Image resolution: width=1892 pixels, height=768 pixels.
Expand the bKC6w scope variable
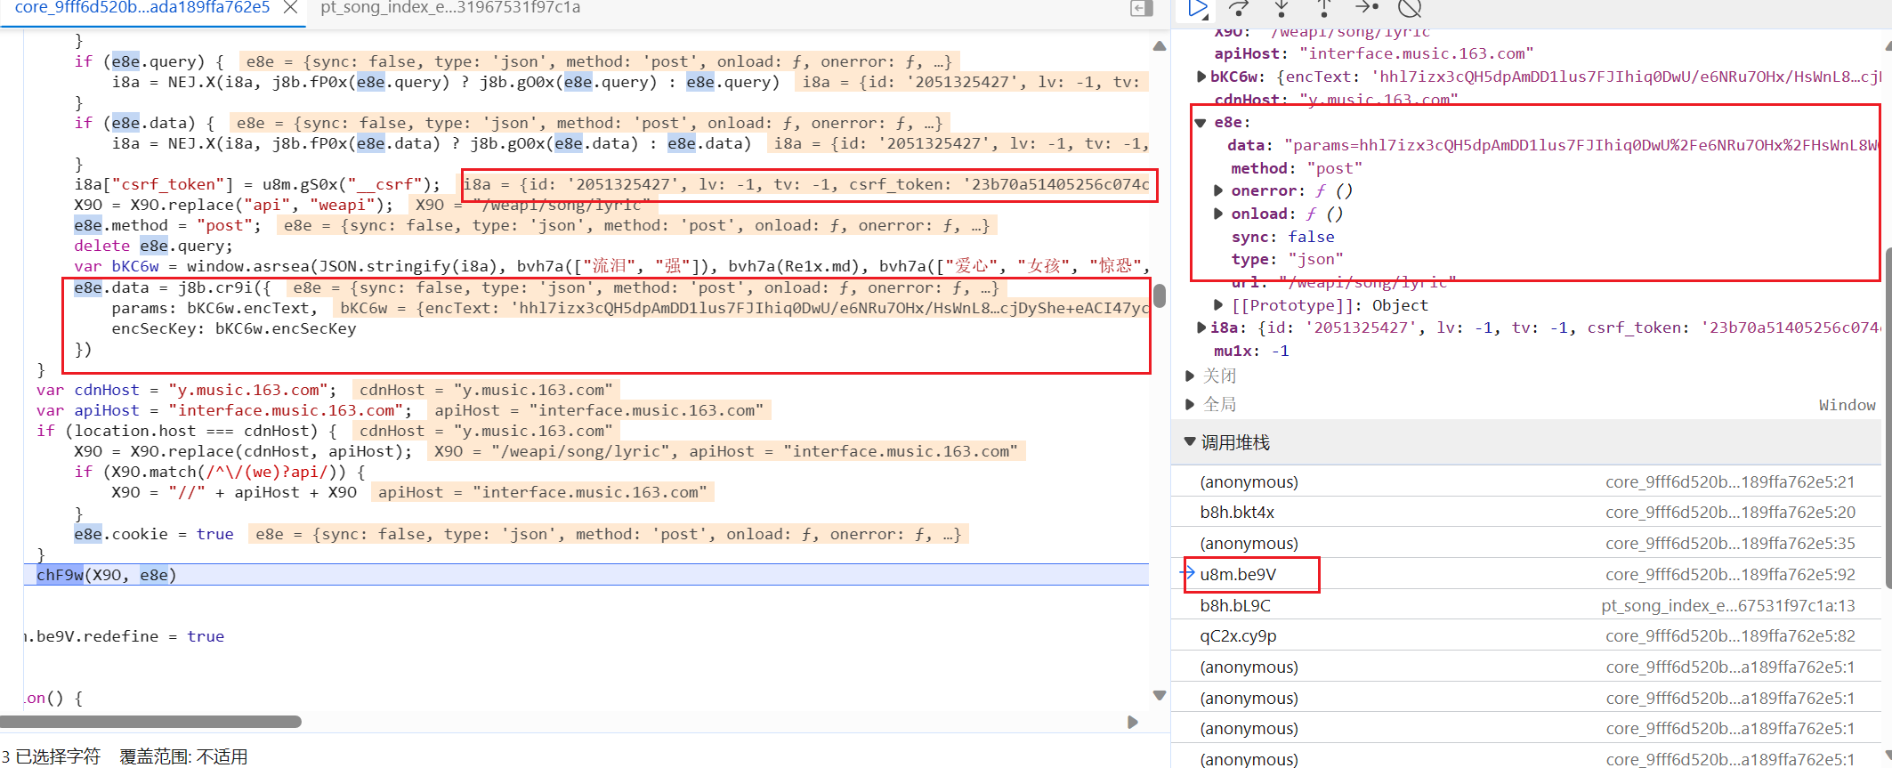pyautogui.click(x=1202, y=77)
